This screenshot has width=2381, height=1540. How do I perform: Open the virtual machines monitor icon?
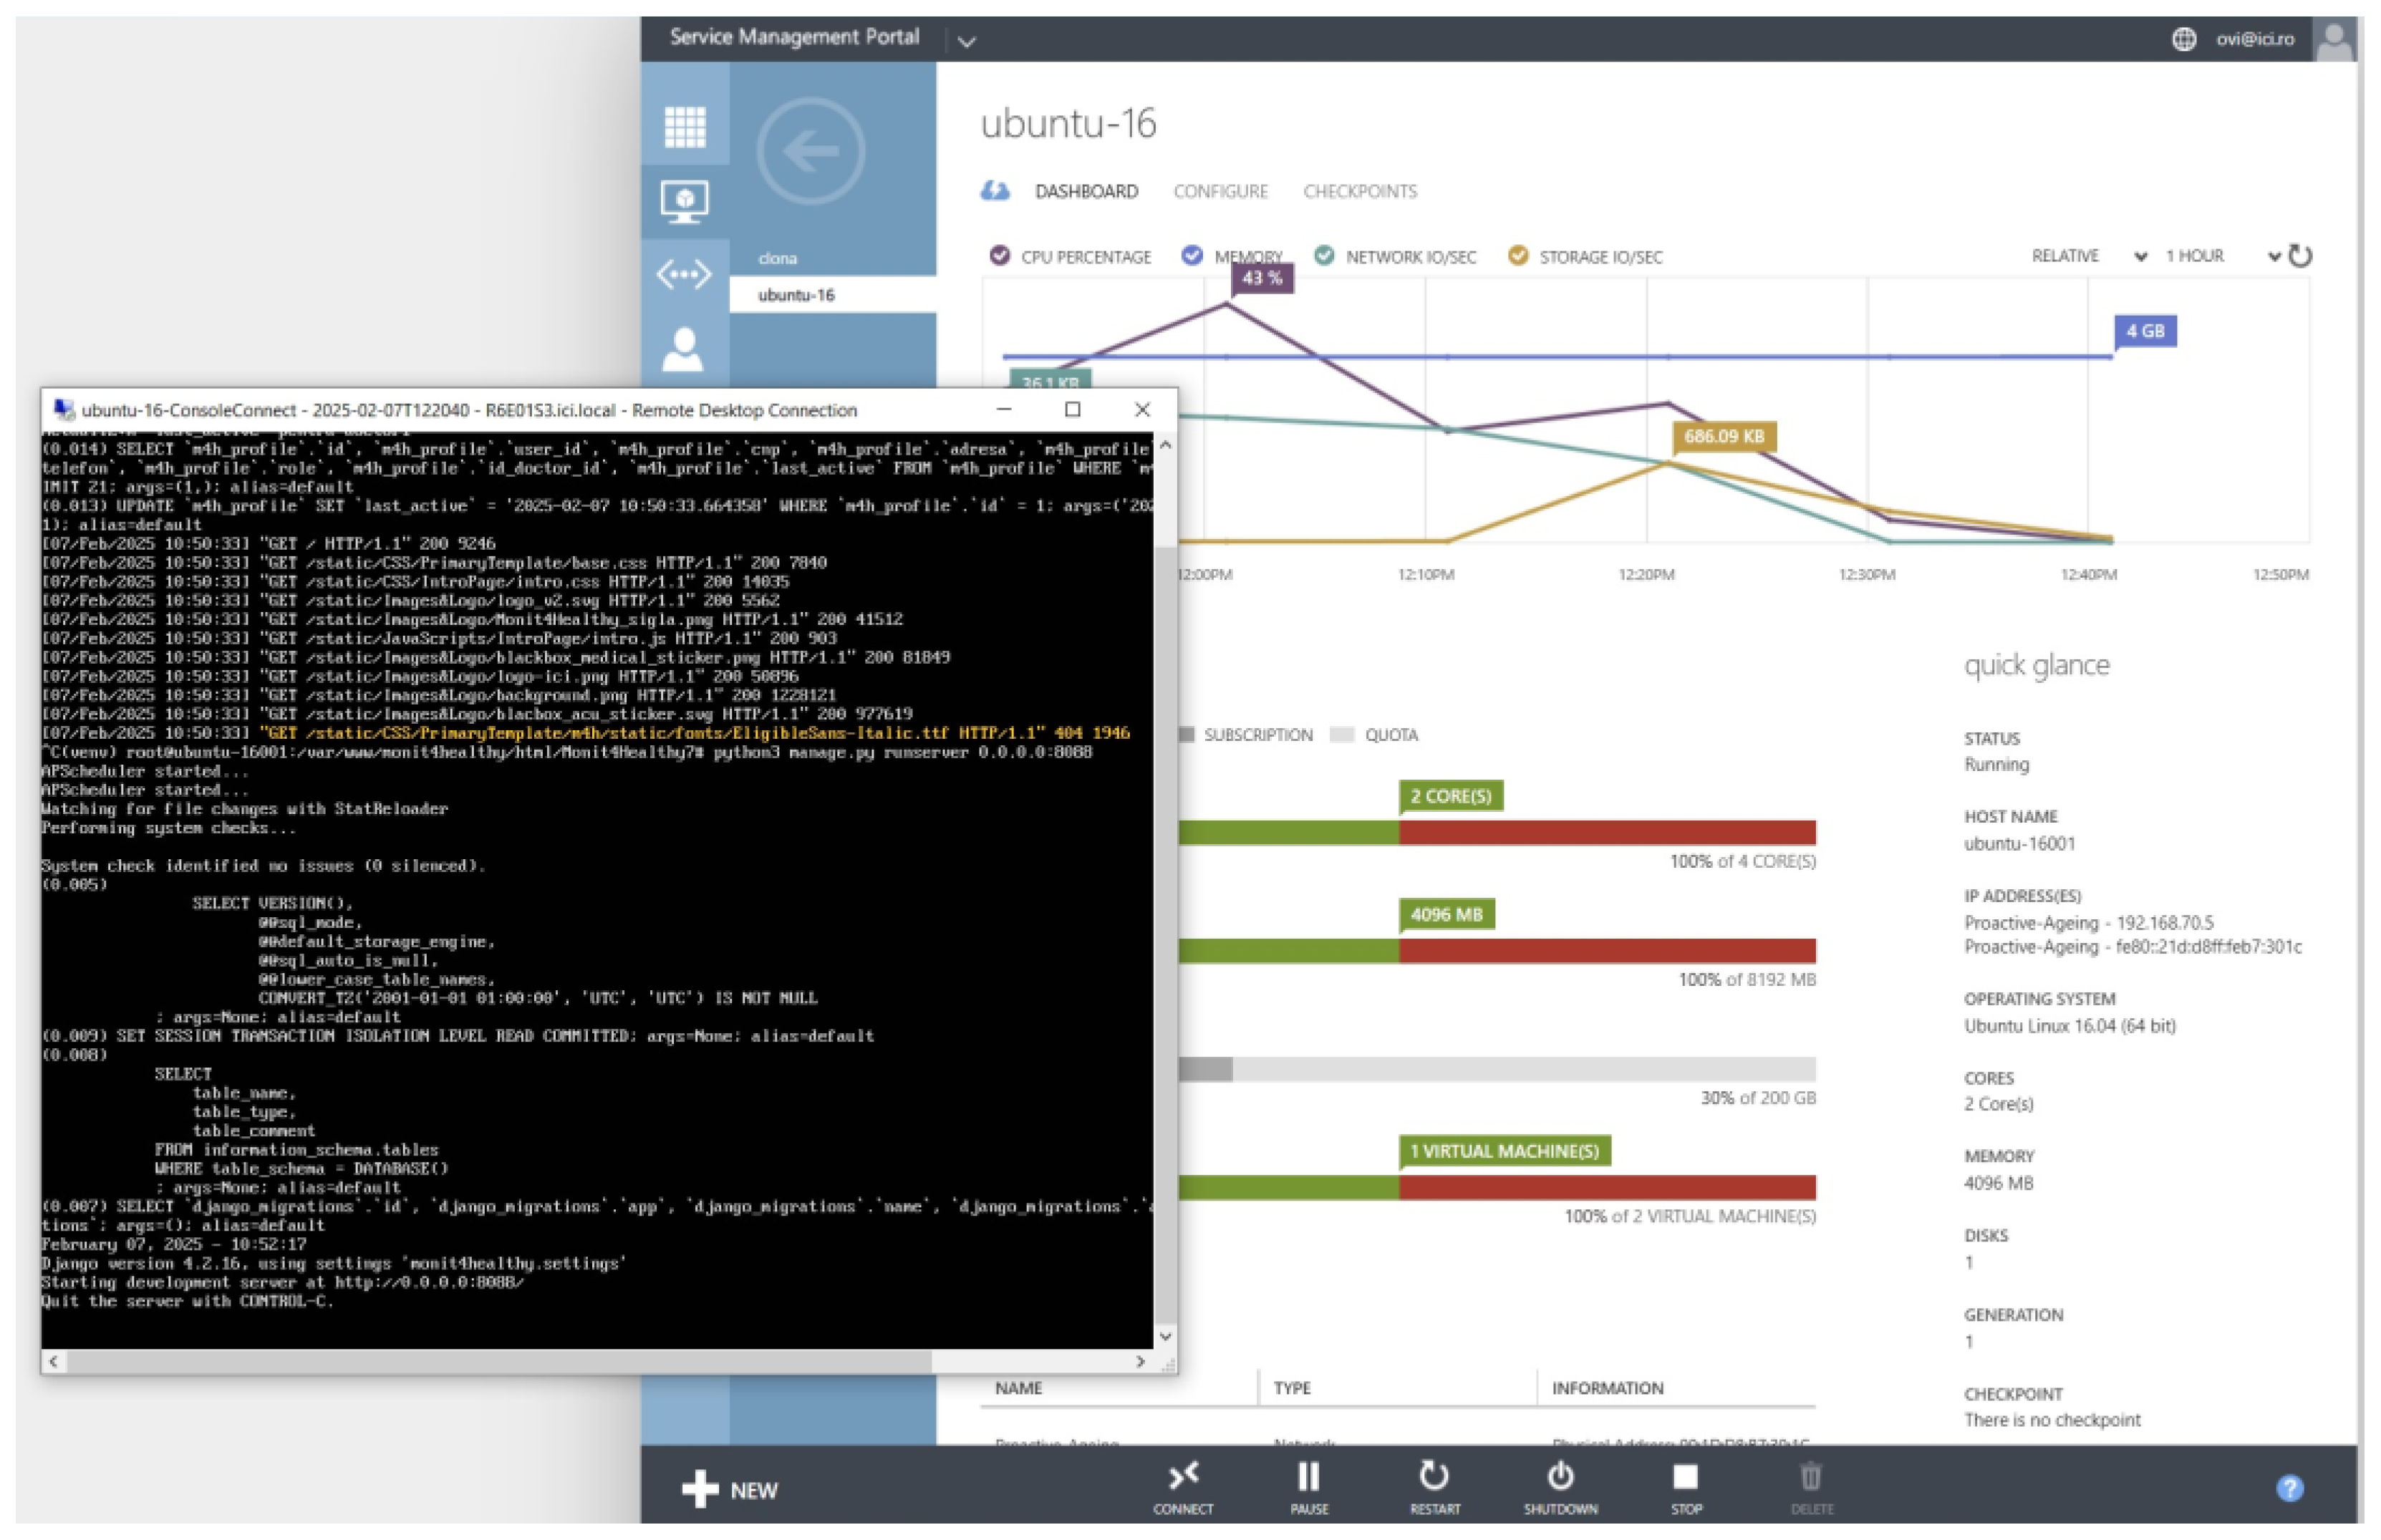[684, 202]
